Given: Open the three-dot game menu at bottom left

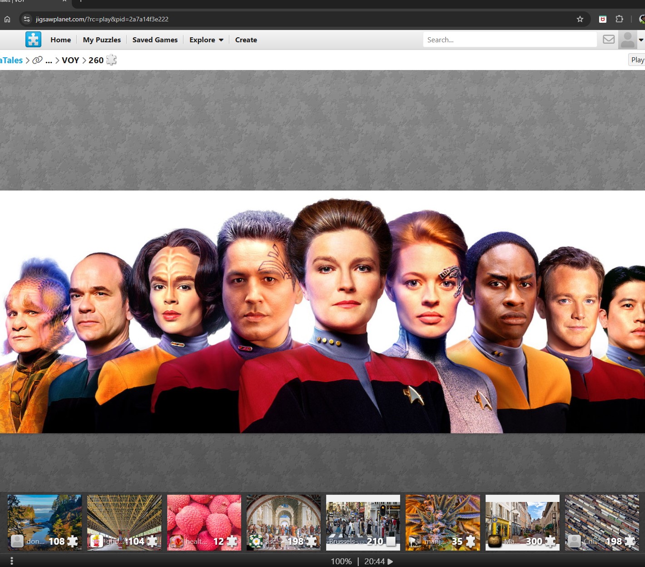Looking at the screenshot, I should (12, 561).
